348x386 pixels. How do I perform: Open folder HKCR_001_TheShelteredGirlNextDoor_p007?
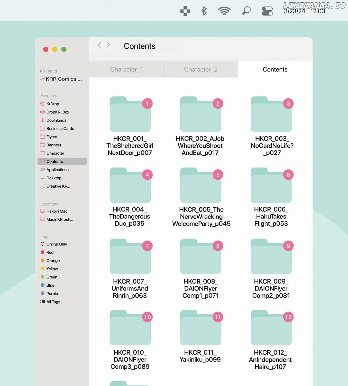tap(130, 114)
